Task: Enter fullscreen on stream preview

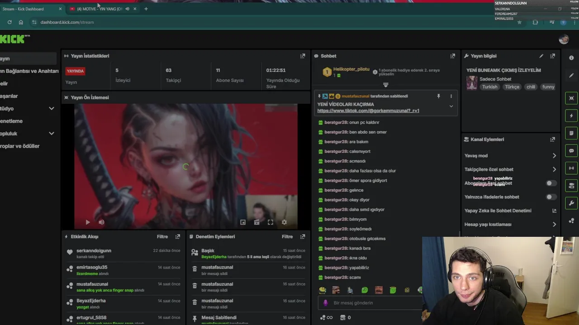Action: [x=270, y=222]
